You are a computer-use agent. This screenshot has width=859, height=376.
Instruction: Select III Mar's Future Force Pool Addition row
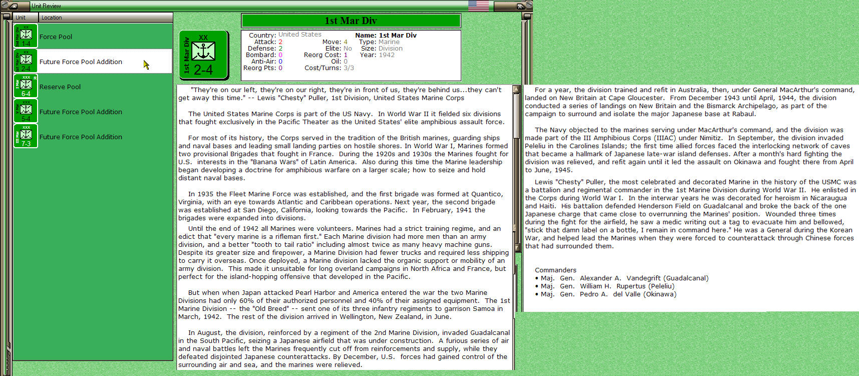click(93, 137)
